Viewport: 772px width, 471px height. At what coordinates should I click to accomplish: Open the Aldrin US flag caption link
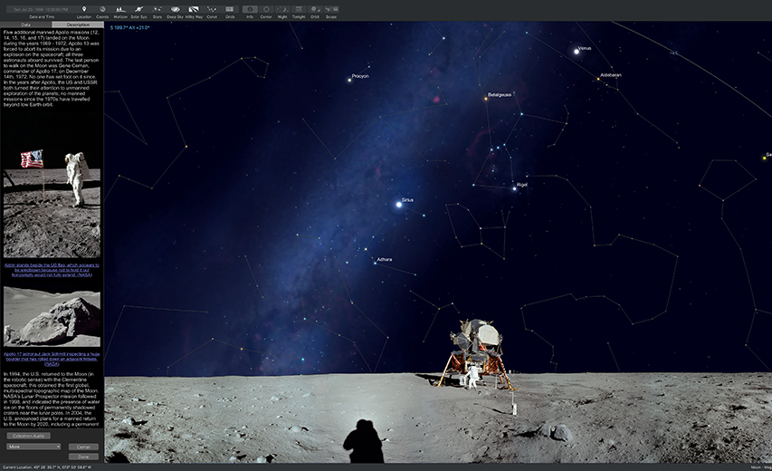click(x=52, y=270)
